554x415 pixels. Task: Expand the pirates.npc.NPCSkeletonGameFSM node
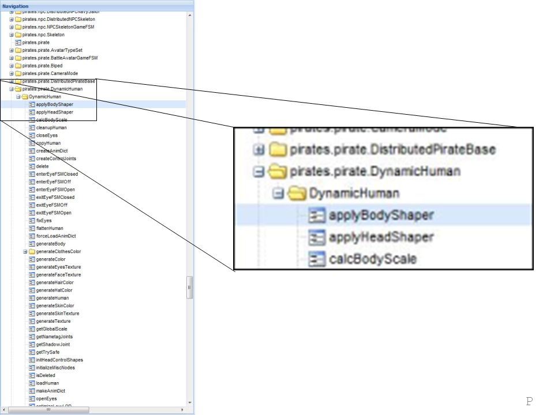(12, 27)
